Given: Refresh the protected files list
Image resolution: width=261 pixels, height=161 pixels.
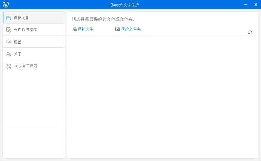Looking at the screenshot, I should 250,32.
